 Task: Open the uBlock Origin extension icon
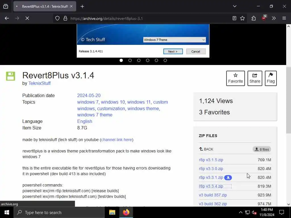click(x=264, y=18)
